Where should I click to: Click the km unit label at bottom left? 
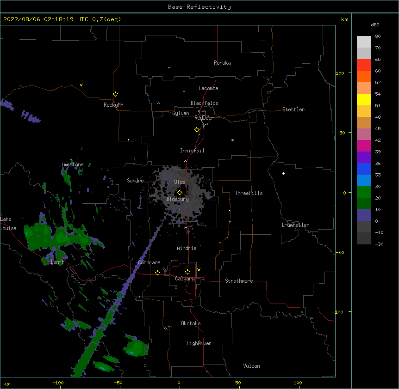click(6, 383)
